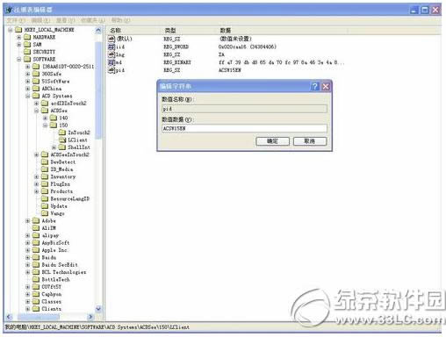Click the open LClient folder icon
This screenshot has width=446, height=337.
(62, 140)
